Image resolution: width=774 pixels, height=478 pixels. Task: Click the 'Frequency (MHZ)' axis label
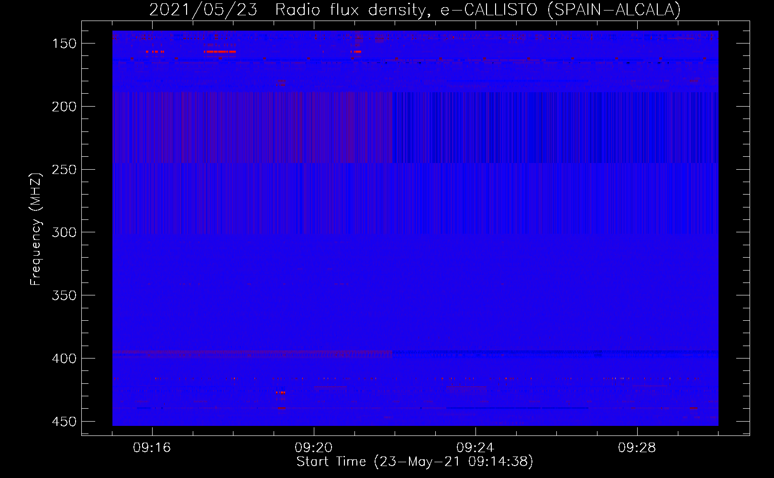(36, 229)
